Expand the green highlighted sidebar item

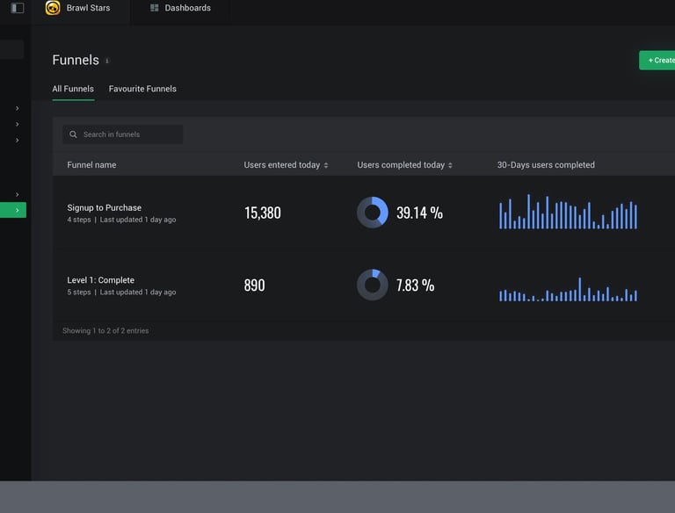click(13, 210)
